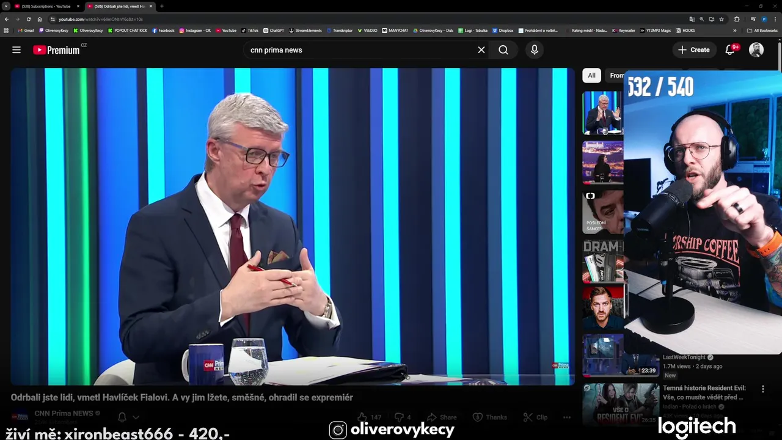Open the Dropbox bookmark
Viewport: 782px width, 440px height.
coord(503,30)
